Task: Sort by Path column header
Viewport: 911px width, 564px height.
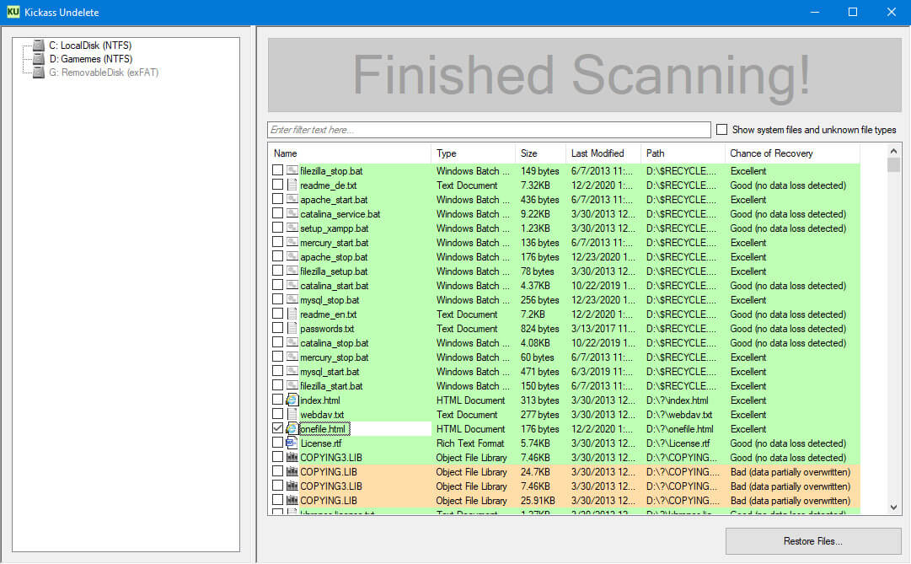Action: (x=683, y=153)
